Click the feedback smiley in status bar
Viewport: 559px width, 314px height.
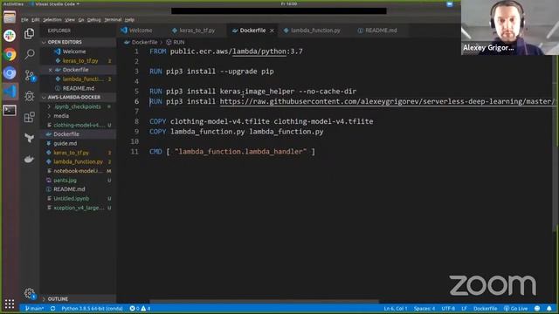(x=537, y=308)
